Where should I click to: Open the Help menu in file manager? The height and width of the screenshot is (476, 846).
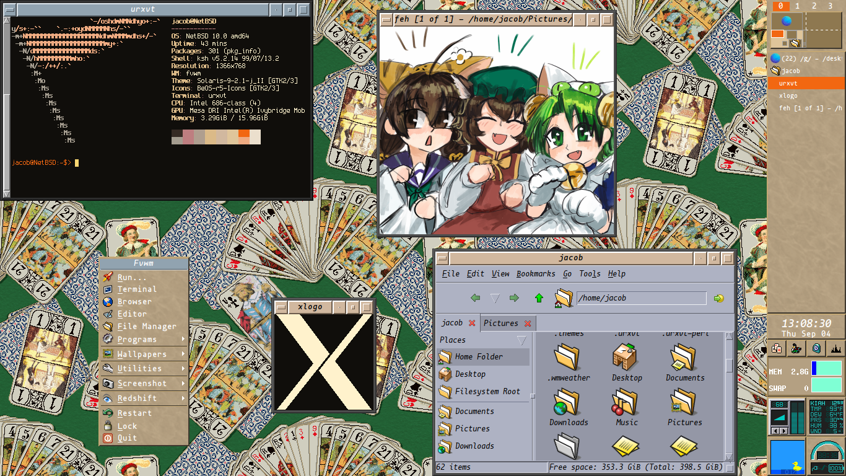(617, 273)
